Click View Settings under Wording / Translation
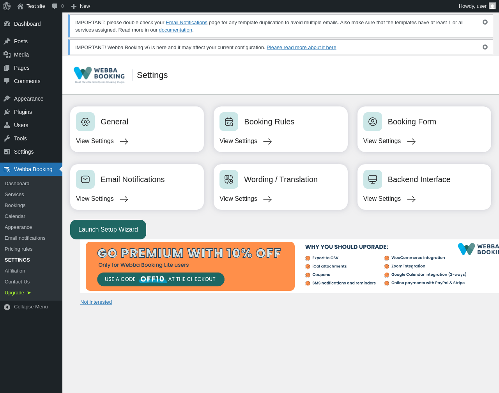Viewport: 499px width, 393px height. pos(238,199)
